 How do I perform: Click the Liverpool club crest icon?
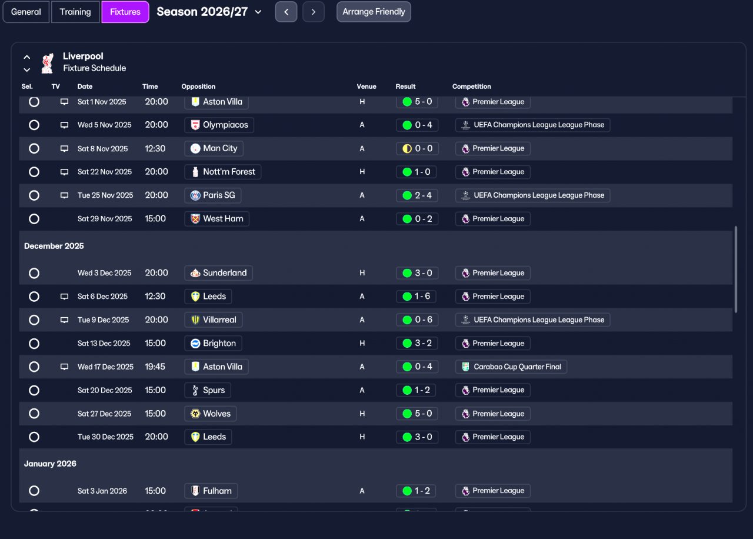pos(48,62)
